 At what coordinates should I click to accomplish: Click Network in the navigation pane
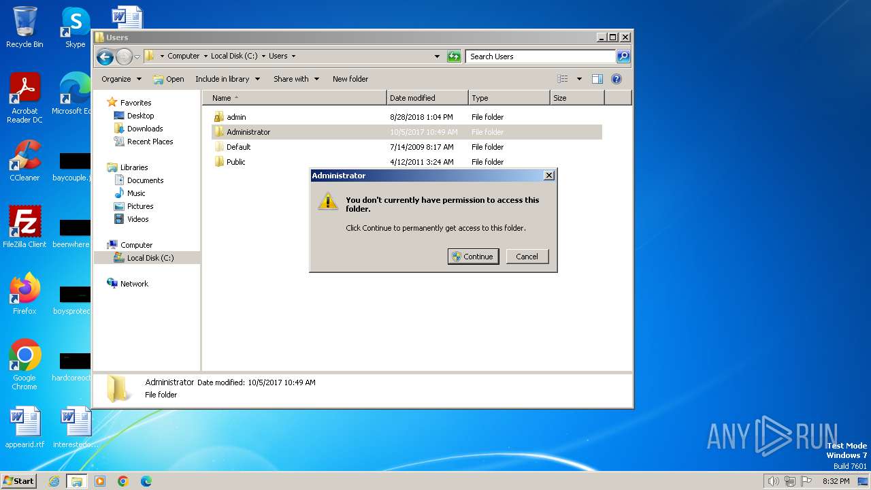tap(134, 284)
